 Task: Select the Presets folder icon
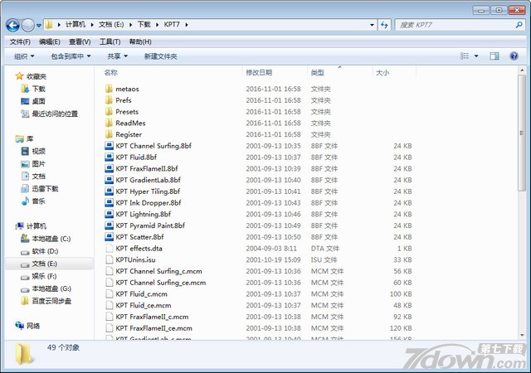109,111
